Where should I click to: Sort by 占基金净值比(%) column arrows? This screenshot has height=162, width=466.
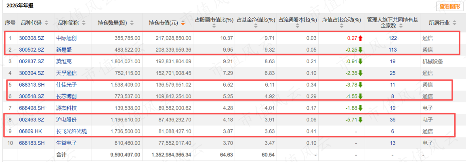click(x=256, y=26)
